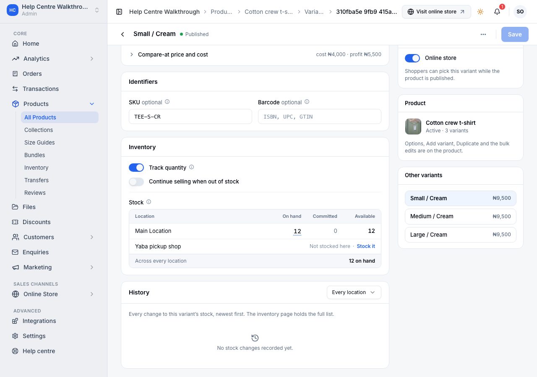The image size is (537, 377).
Task: Click the 'Published' status text
Action: pyautogui.click(x=197, y=34)
